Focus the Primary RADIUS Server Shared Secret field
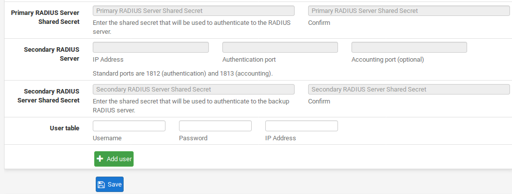 (193, 11)
